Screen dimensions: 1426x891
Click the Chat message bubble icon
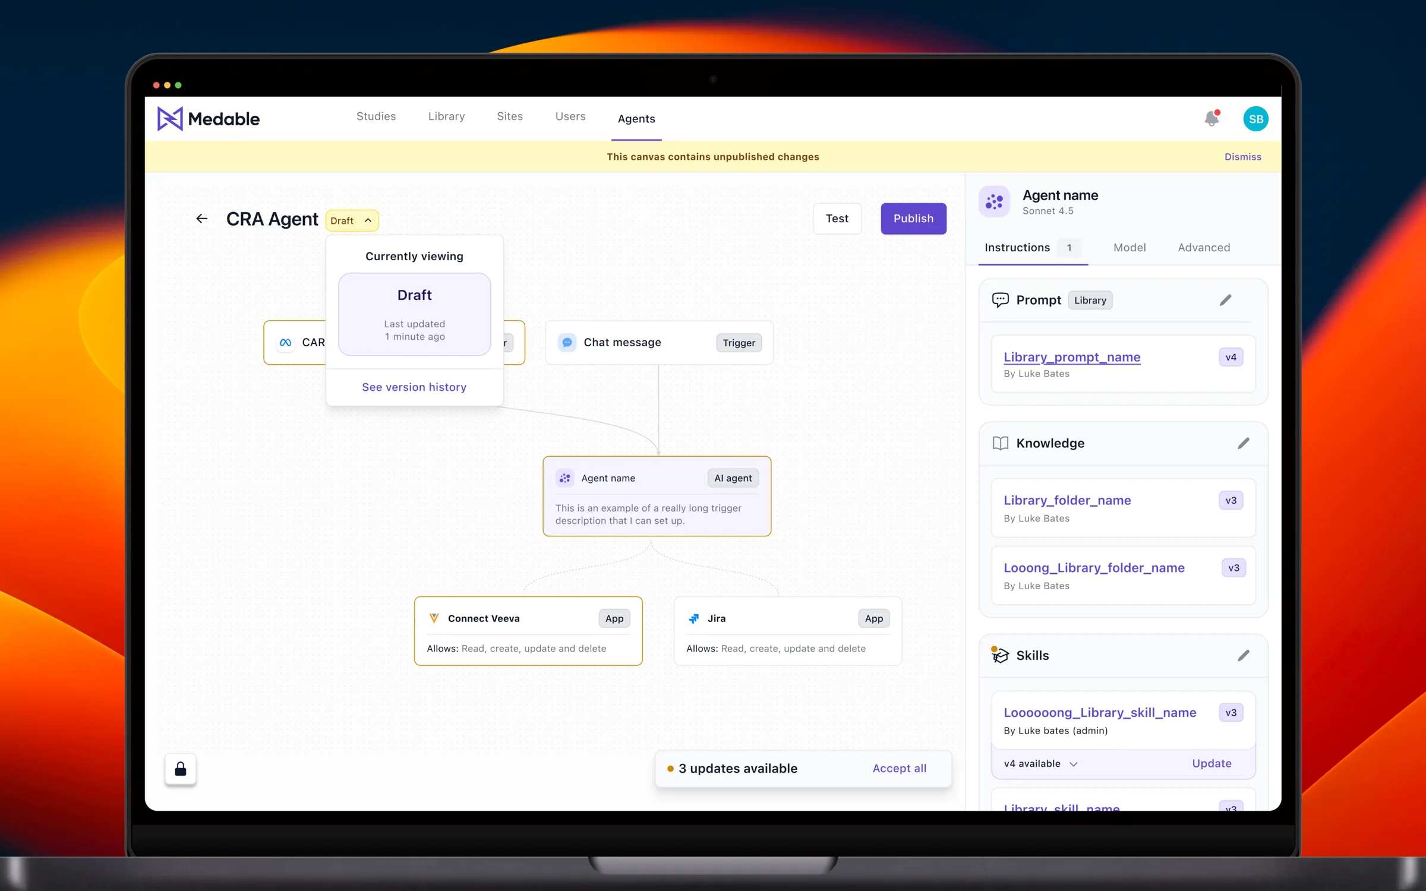click(567, 342)
